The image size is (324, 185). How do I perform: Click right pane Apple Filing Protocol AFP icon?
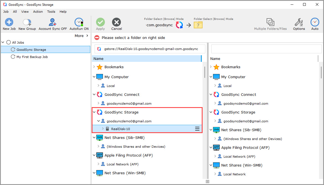[x=216, y=148]
